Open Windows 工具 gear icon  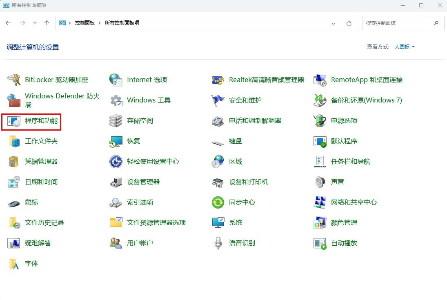click(116, 100)
